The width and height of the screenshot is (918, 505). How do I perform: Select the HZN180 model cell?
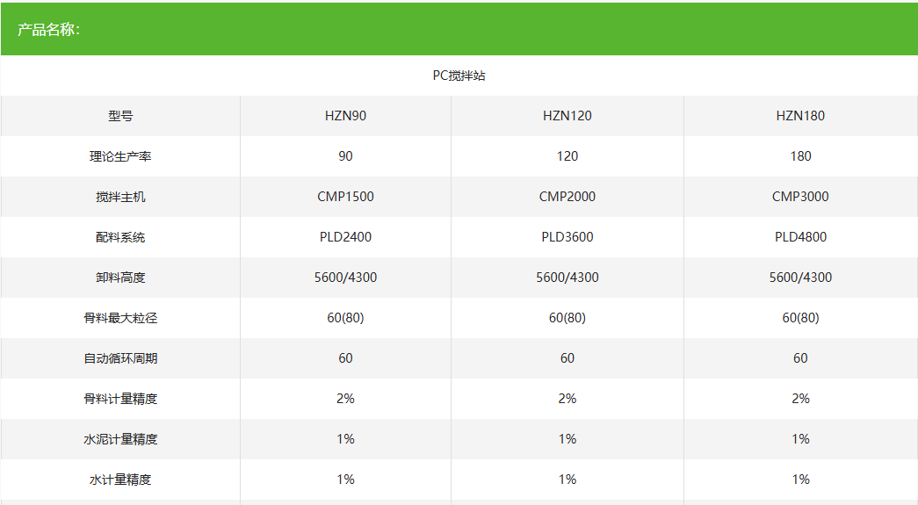click(x=800, y=116)
